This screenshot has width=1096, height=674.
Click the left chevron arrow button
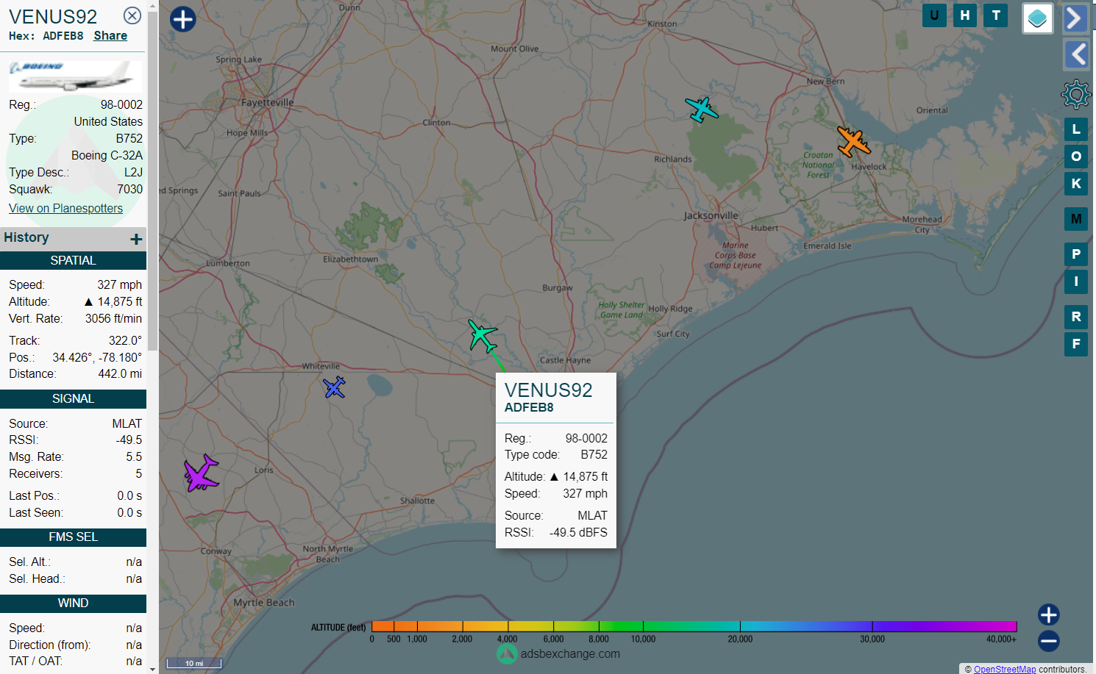coord(1077,54)
